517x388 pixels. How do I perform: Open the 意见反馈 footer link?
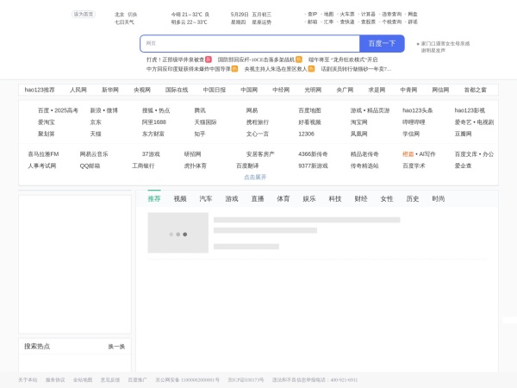pyautogui.click(x=110, y=380)
